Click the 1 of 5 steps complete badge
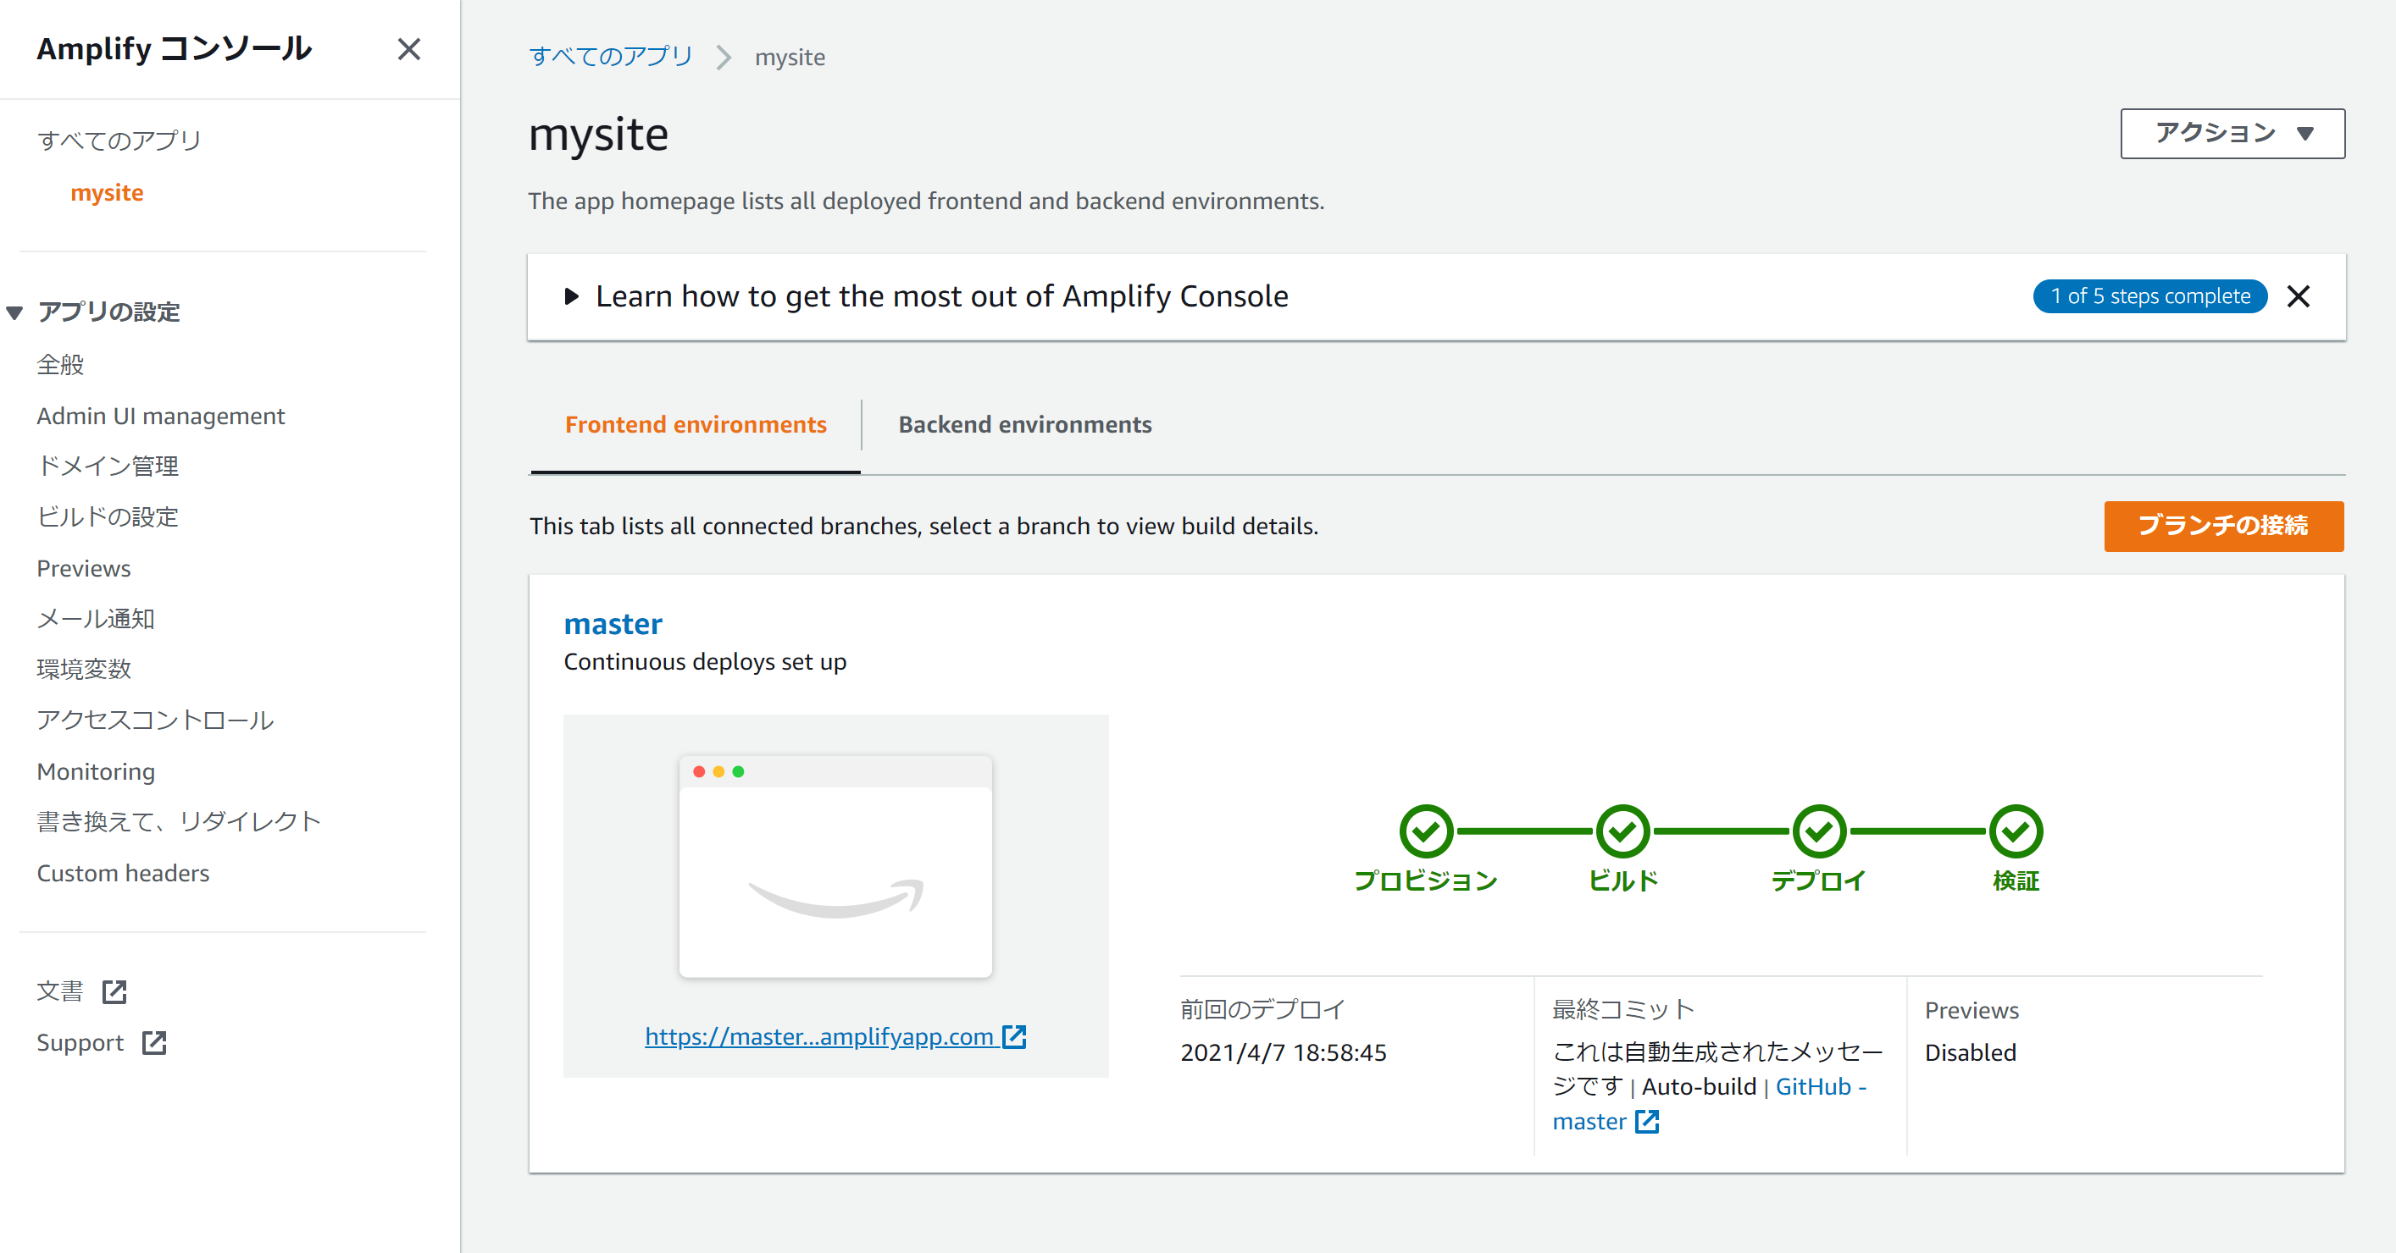The width and height of the screenshot is (2396, 1253). [x=2150, y=296]
